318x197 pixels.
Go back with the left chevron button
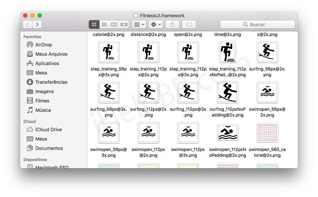27,24
